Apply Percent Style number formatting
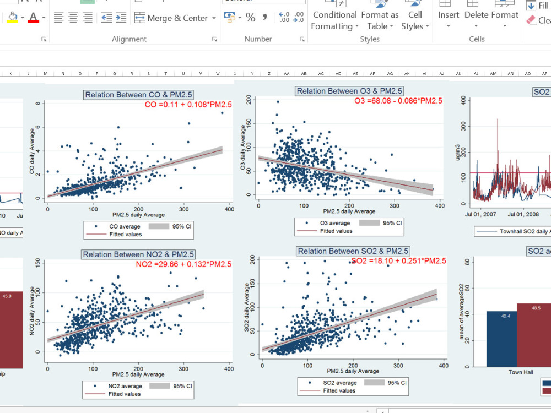The image size is (551, 413). [250, 18]
